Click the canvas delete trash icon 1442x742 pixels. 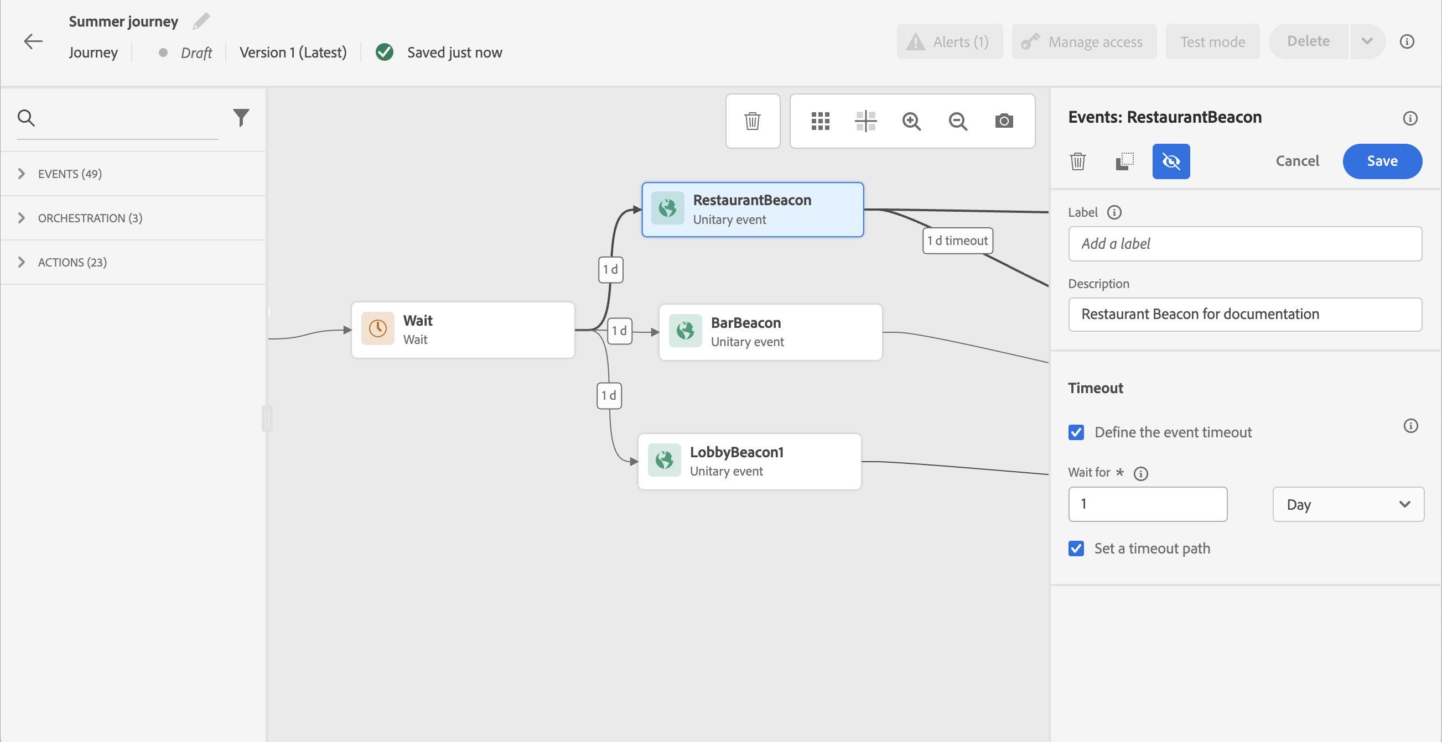[x=753, y=121]
